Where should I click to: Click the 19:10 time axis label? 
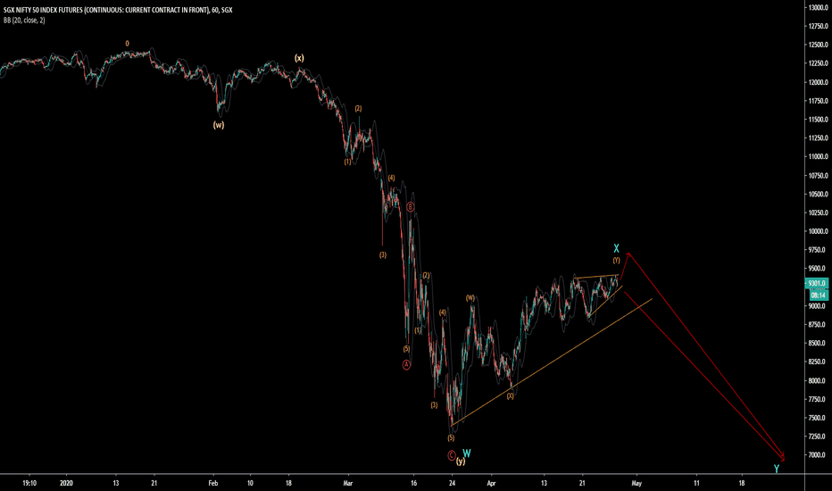click(x=29, y=483)
